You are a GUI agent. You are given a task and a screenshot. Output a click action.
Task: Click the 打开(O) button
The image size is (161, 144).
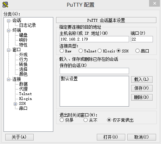tap(111, 137)
